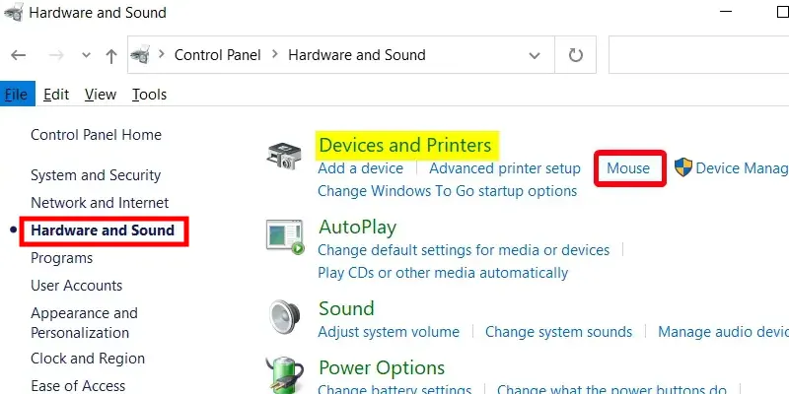
Task: Select Adjust system volume link
Action: click(x=394, y=332)
